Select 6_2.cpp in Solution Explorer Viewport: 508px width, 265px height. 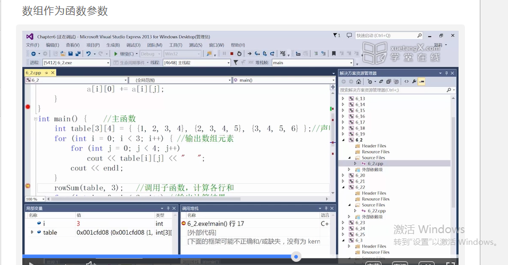coord(375,164)
